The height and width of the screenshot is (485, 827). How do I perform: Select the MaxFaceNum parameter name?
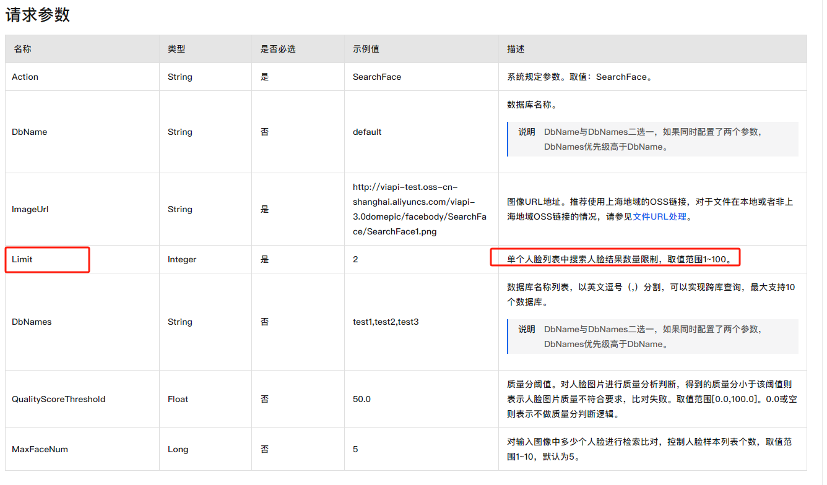(x=40, y=449)
